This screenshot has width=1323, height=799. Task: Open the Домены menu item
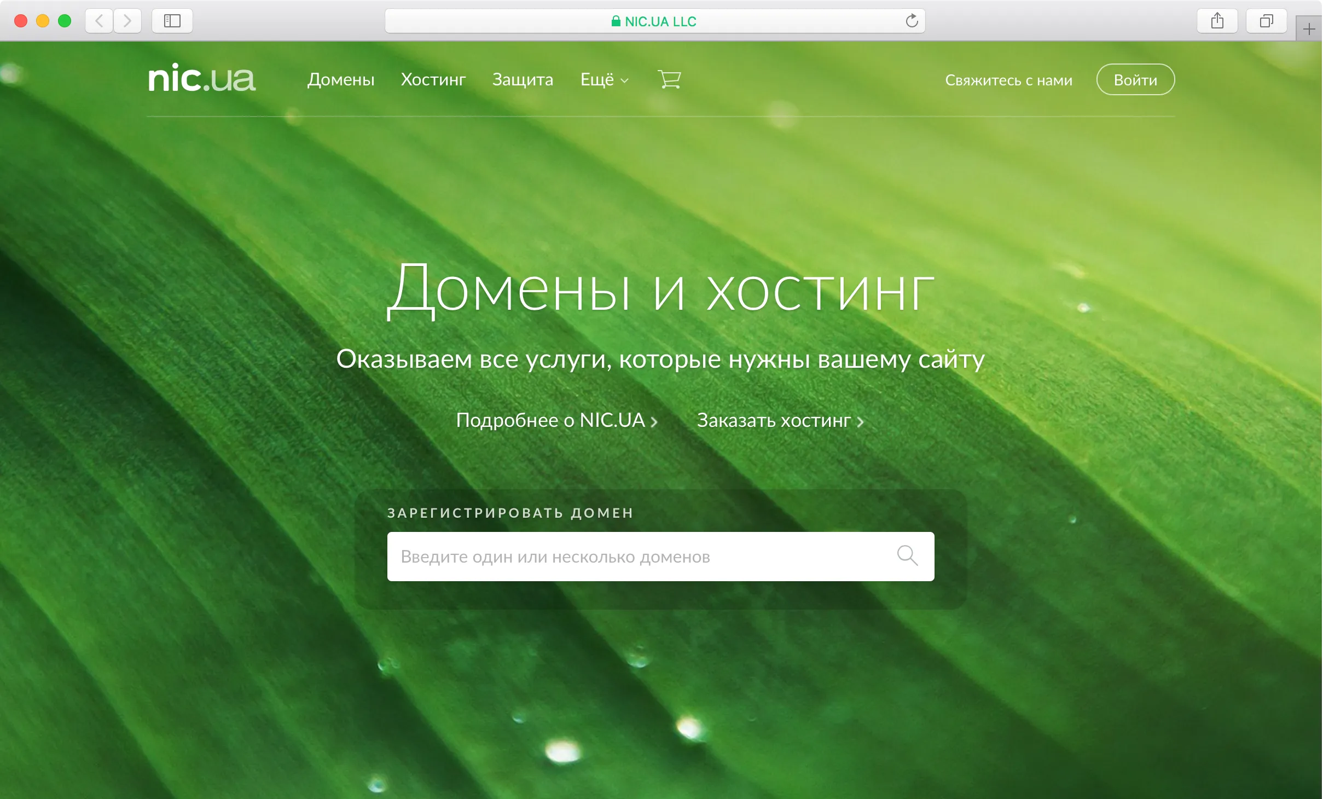point(340,80)
